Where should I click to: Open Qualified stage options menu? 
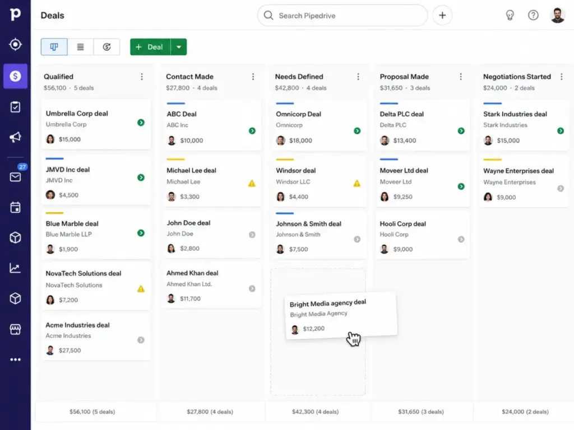coord(142,76)
